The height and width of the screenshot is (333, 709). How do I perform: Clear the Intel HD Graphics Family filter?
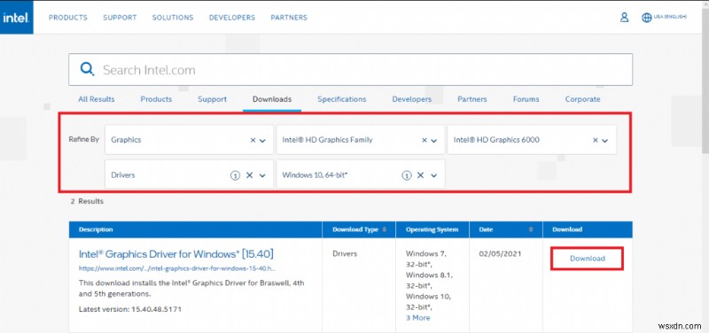pyautogui.click(x=425, y=140)
